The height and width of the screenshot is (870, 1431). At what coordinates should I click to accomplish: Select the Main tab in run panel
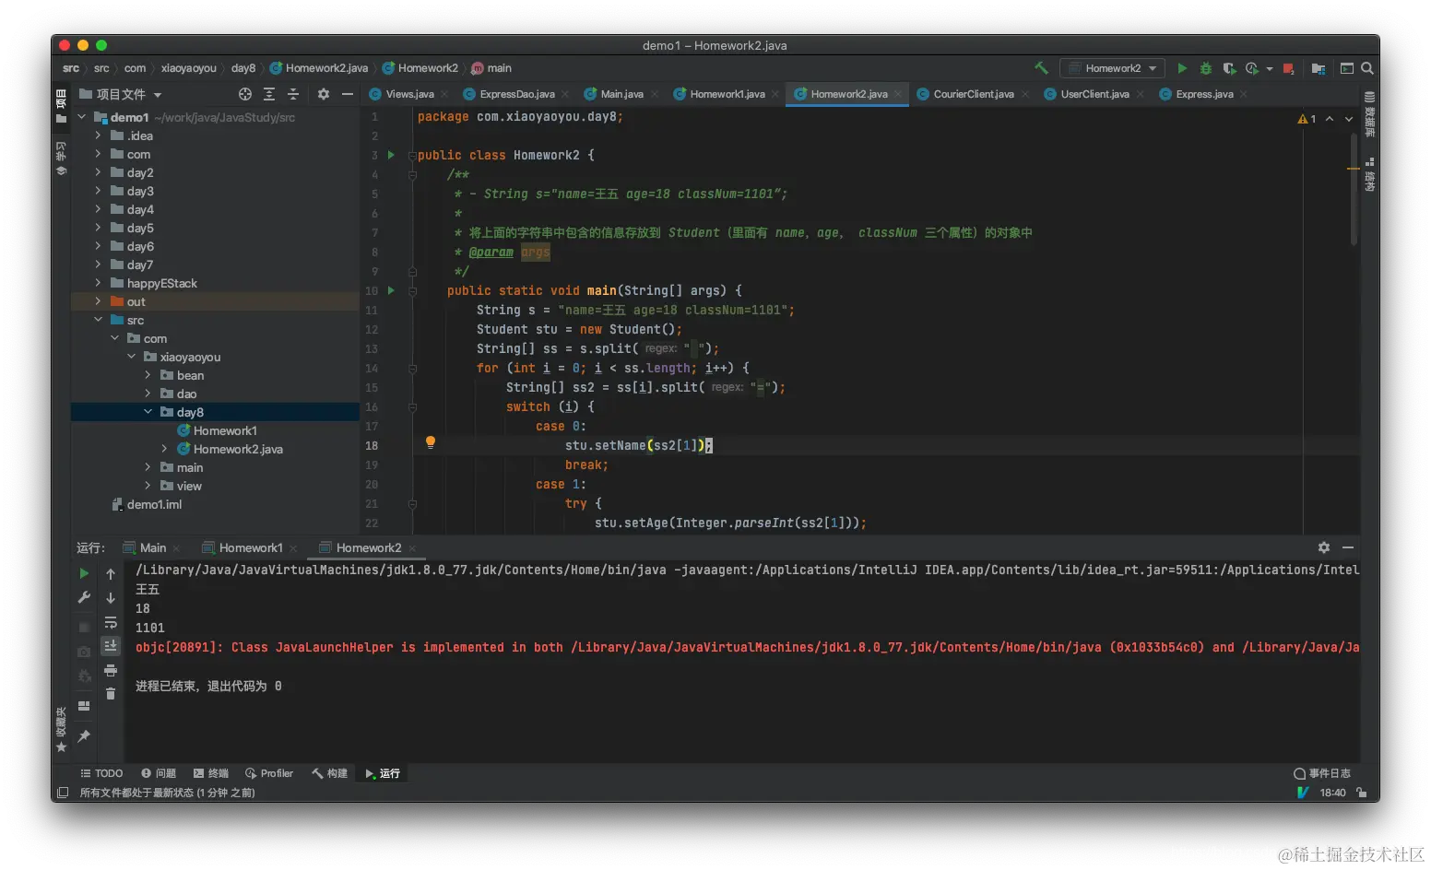(152, 547)
